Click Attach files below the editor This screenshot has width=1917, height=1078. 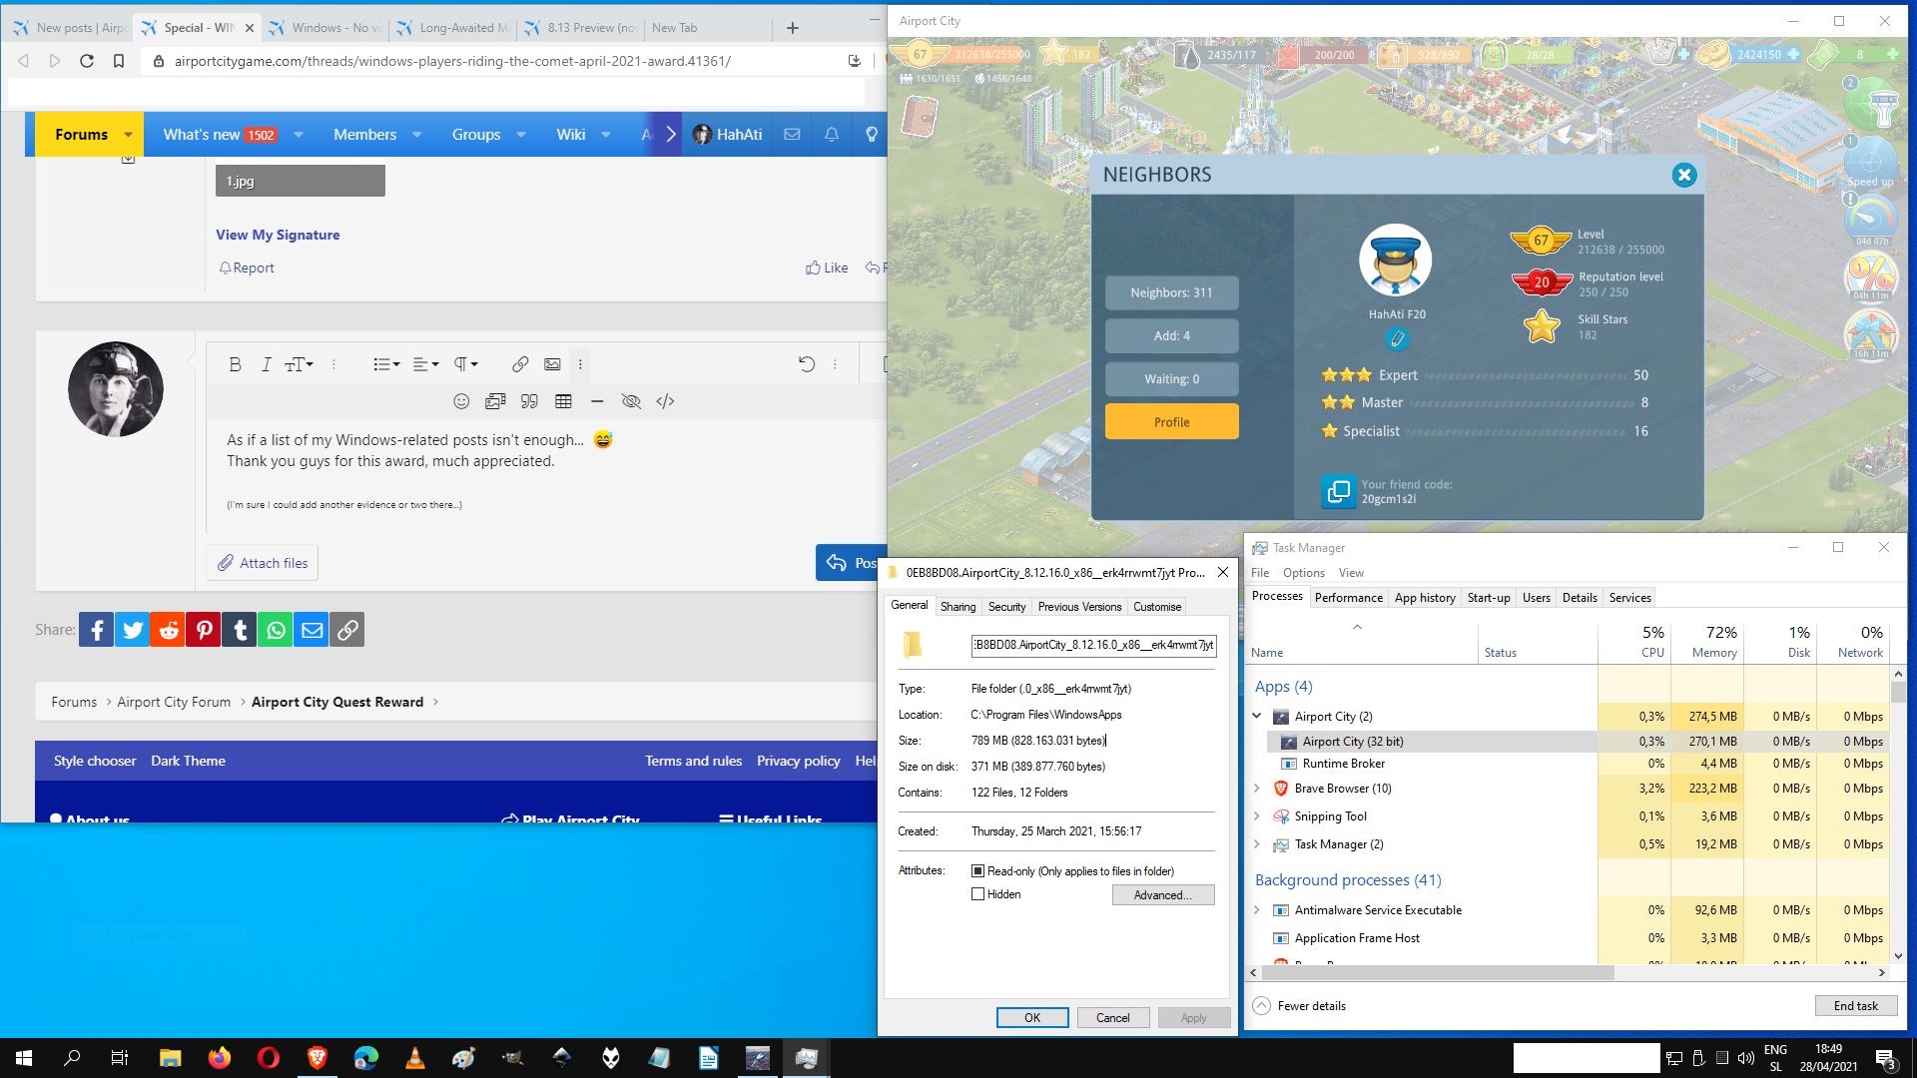[x=263, y=563]
